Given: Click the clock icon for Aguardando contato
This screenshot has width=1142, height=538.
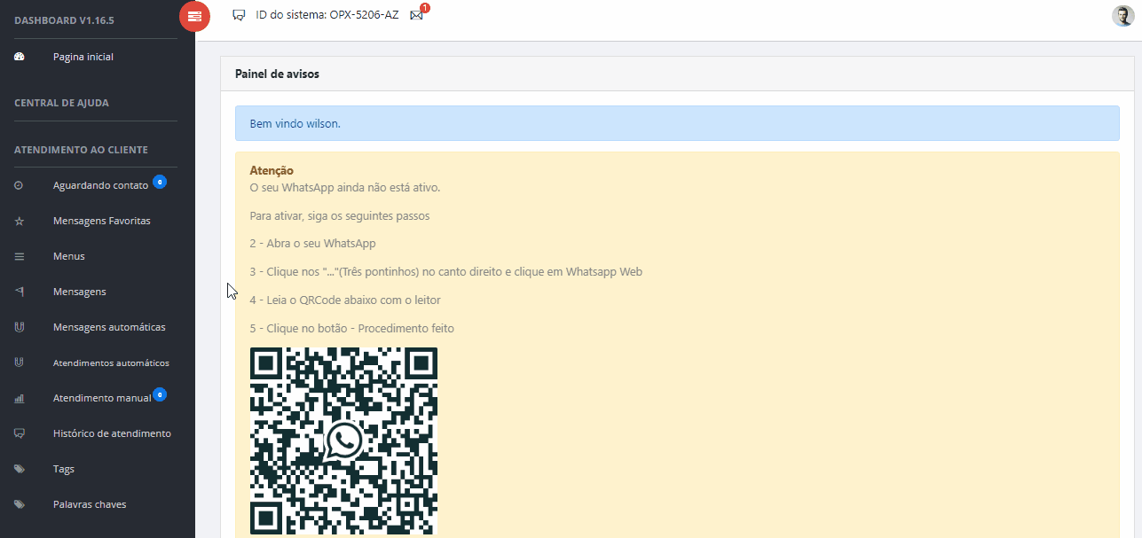Looking at the screenshot, I should tap(20, 185).
